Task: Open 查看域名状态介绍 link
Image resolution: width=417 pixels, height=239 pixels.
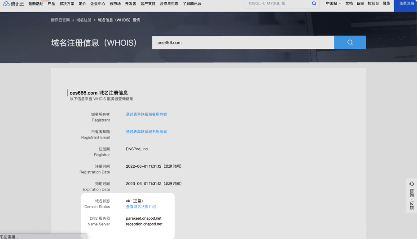Action: (x=141, y=207)
